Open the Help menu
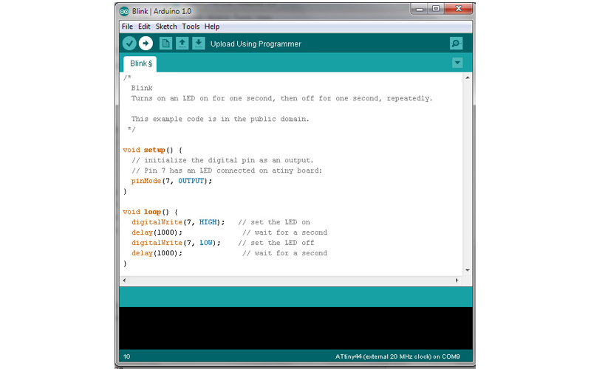This screenshot has height=369, width=591. pos(212,27)
